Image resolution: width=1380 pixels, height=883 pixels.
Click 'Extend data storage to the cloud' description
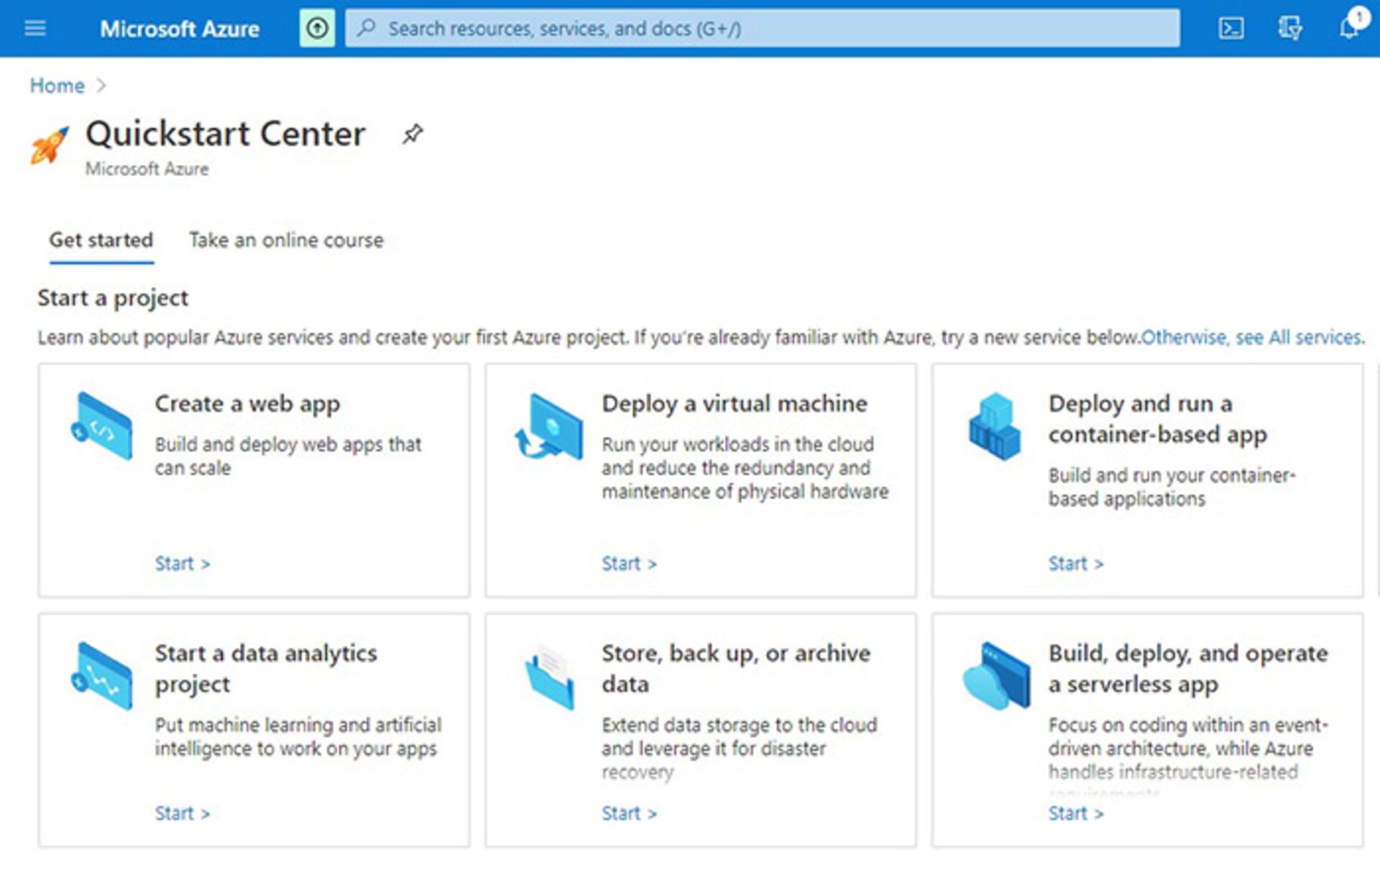pos(740,748)
